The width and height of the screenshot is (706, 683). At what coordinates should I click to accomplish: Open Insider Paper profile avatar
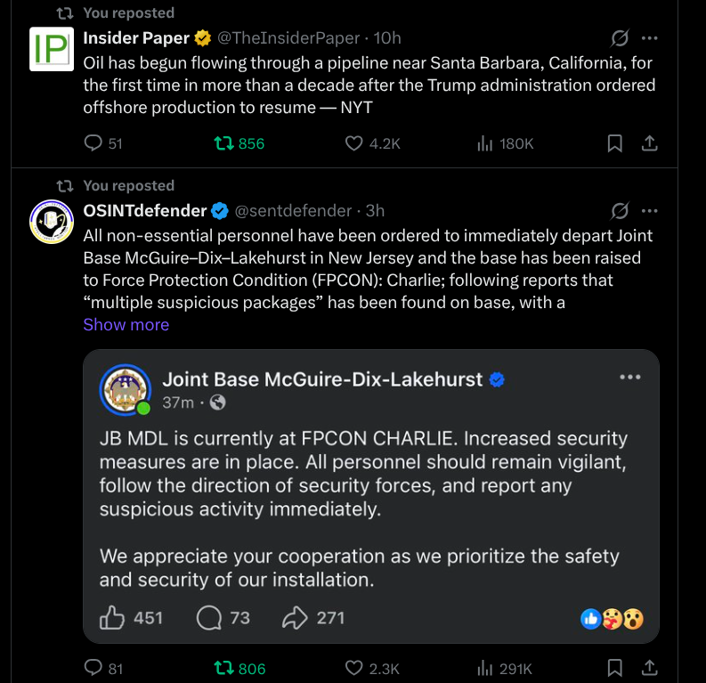point(51,49)
